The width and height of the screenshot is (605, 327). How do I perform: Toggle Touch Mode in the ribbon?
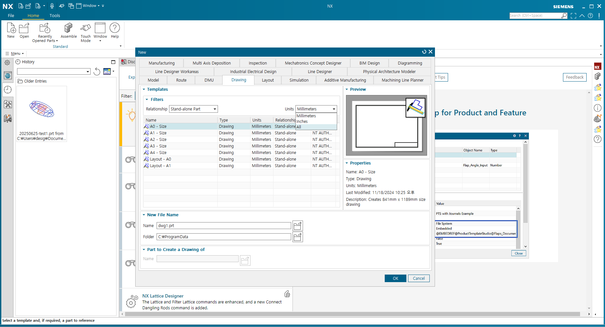86,32
